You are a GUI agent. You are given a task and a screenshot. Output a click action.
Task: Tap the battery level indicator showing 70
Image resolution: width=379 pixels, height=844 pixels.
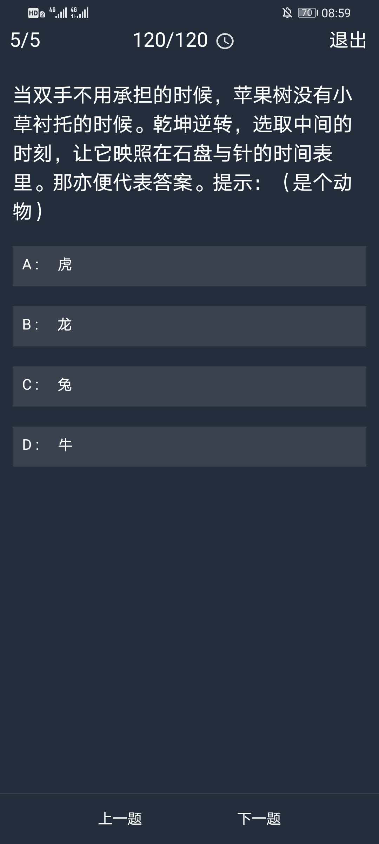click(308, 13)
